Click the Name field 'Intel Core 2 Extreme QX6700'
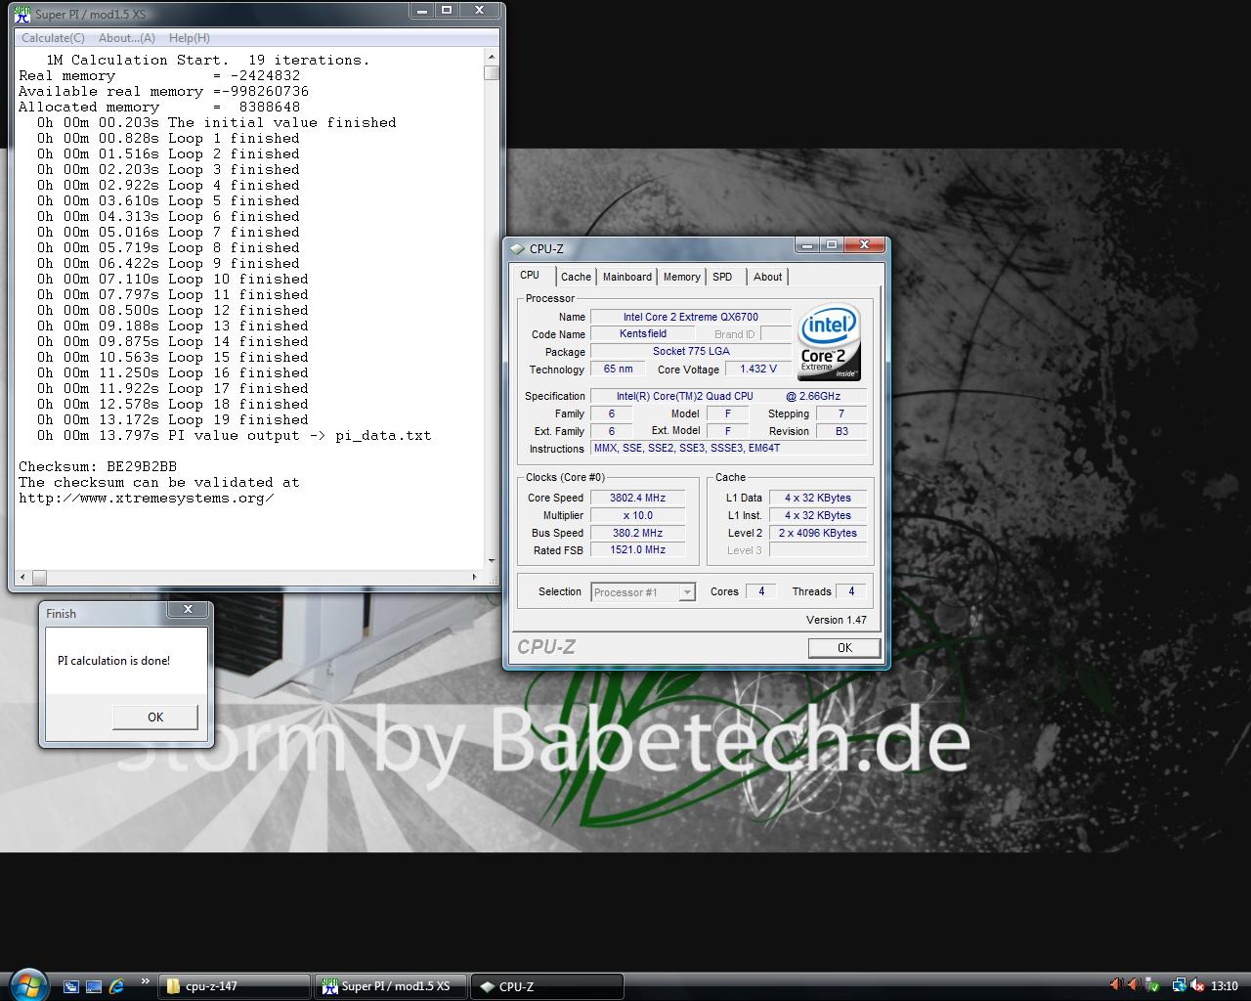Screen dimensions: 1251x1001 690,317
